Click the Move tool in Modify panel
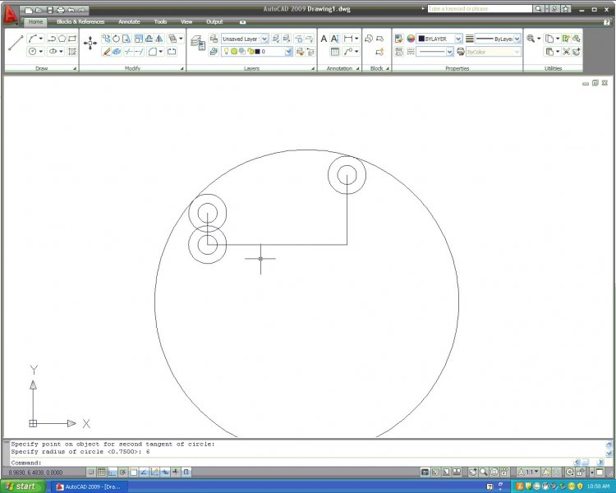The image size is (616, 493). click(x=90, y=44)
